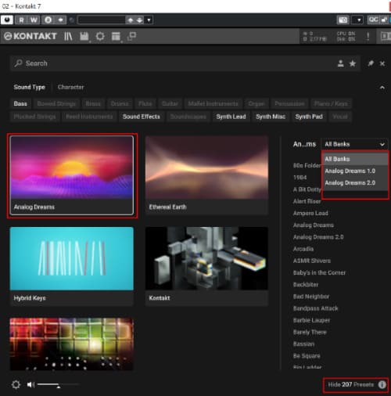Viewport: 391px width, 396px height.
Task: Toggle the plugin bypass power button
Action: point(7,20)
